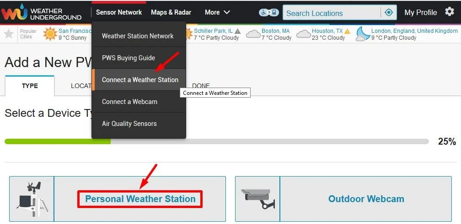Screen dimensions: 461x224
Task: Open My Profile
Action: point(420,12)
